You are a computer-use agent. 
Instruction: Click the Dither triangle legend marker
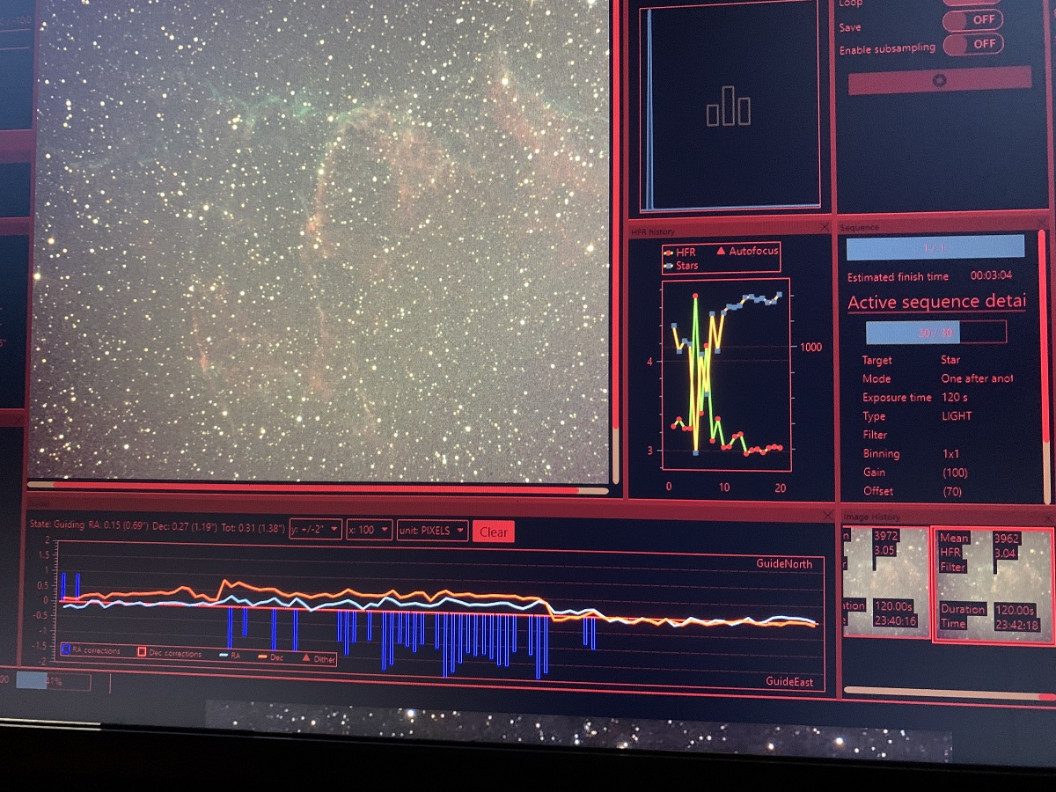307,658
